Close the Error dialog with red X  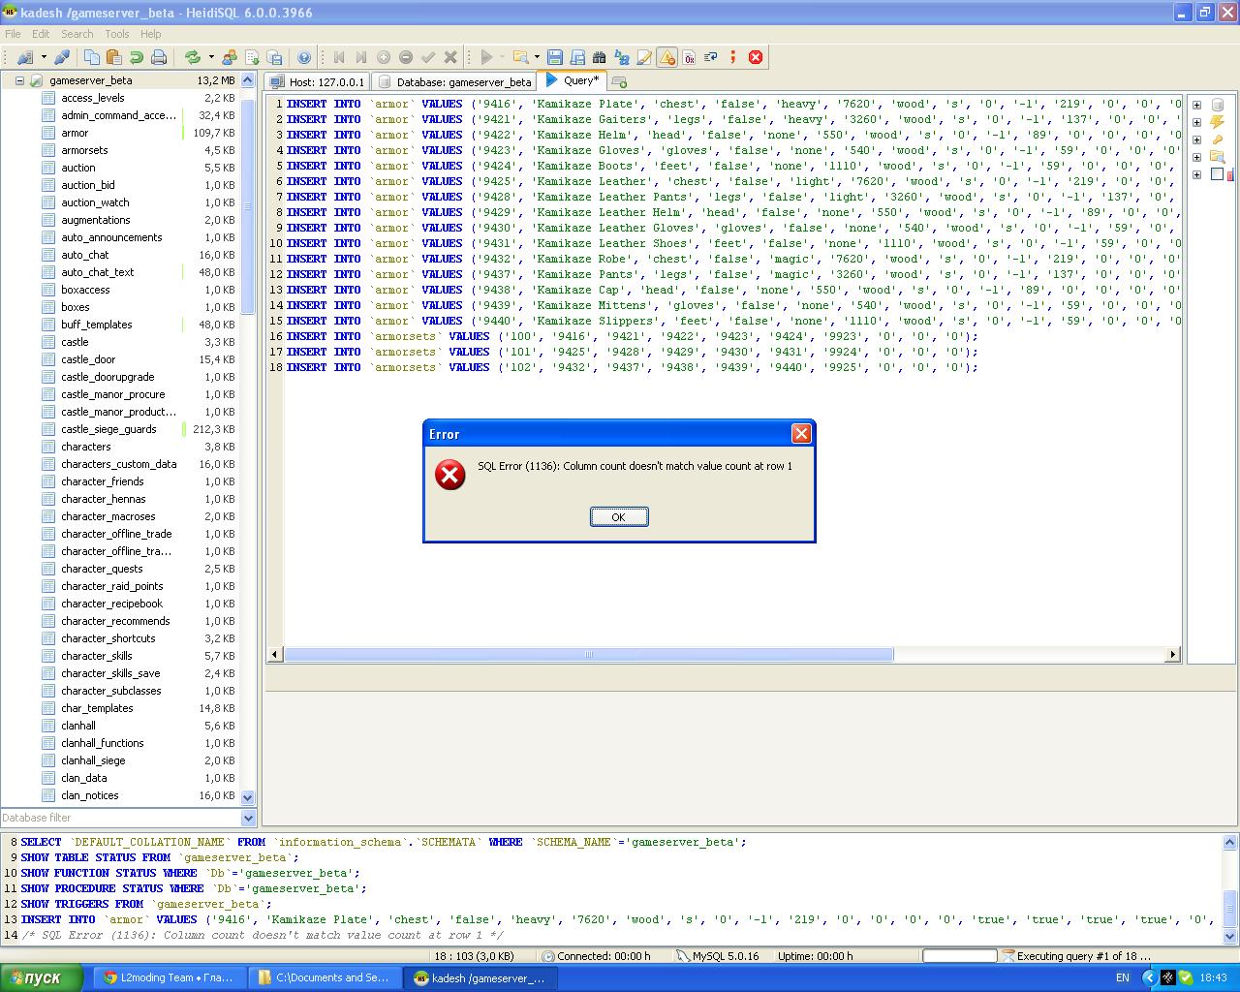801,434
